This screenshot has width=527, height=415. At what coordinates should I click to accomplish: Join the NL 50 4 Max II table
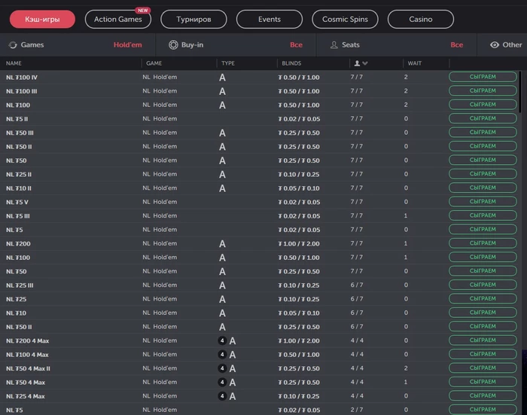483,368
